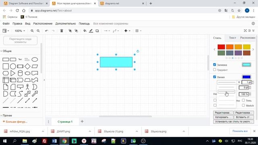Open the Дополнительно menu
This screenshot has height=145, width=258.
pyautogui.click(x=65, y=23)
